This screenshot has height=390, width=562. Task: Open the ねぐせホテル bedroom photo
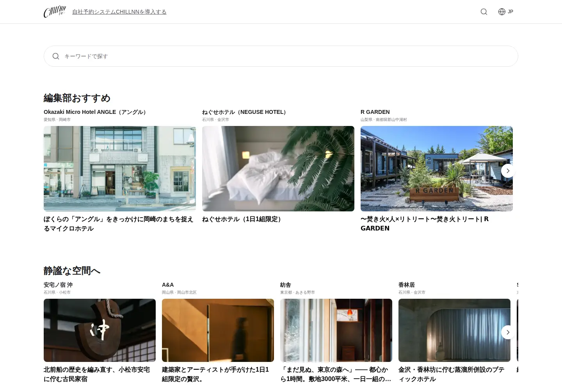tap(278, 168)
